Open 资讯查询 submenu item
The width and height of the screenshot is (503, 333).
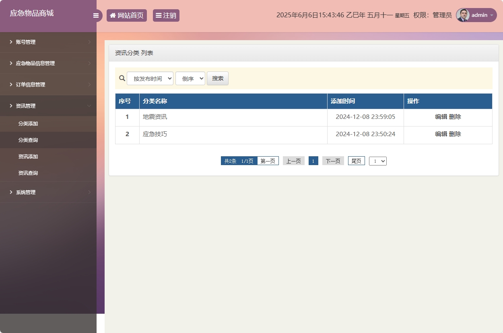click(x=48, y=173)
